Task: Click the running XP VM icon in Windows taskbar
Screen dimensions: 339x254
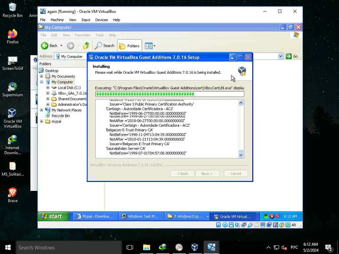Action: (x=211, y=247)
